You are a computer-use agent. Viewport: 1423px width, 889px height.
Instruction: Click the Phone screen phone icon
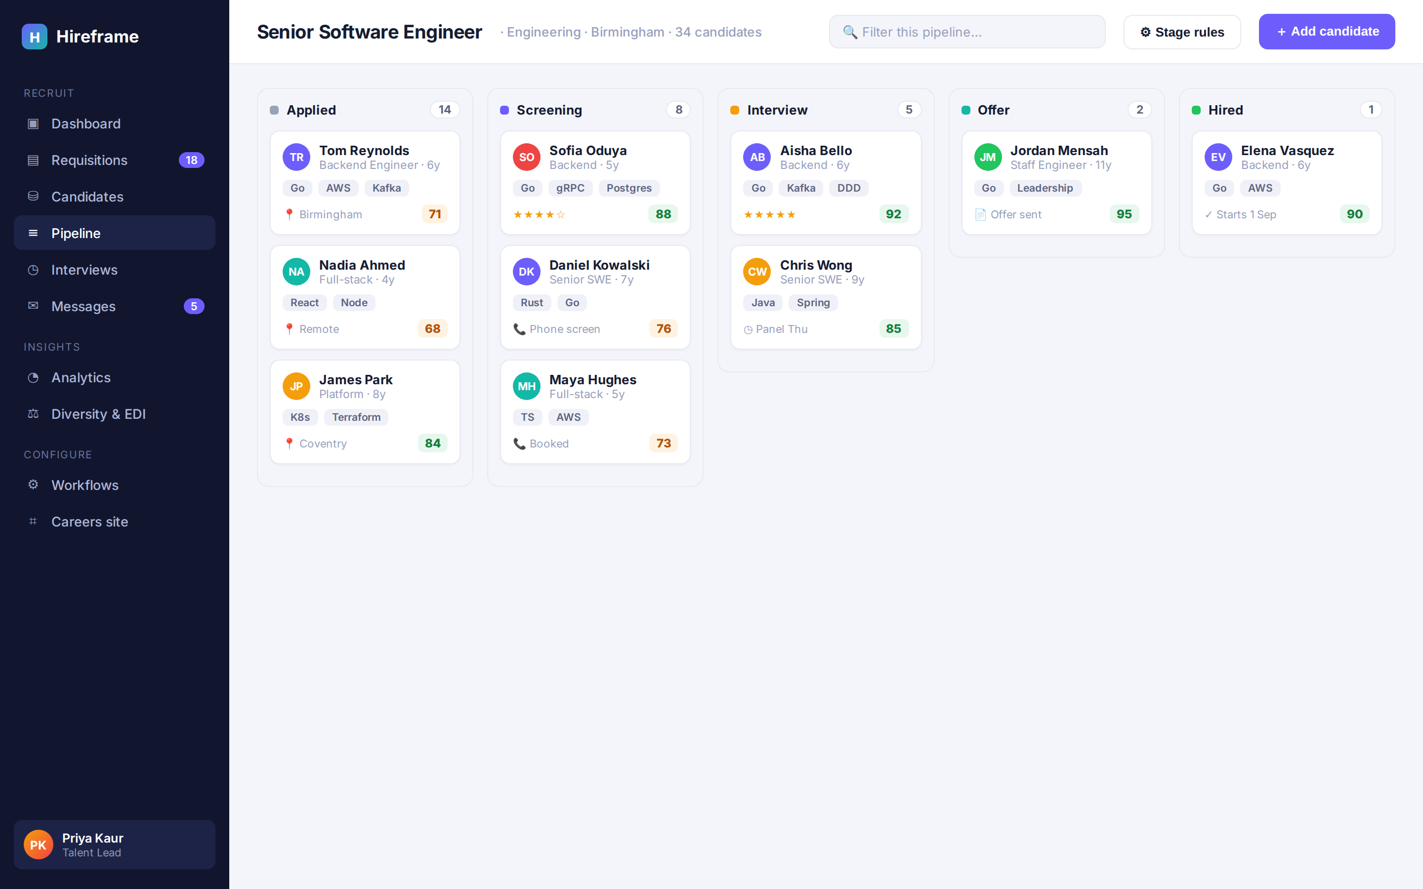click(x=519, y=329)
